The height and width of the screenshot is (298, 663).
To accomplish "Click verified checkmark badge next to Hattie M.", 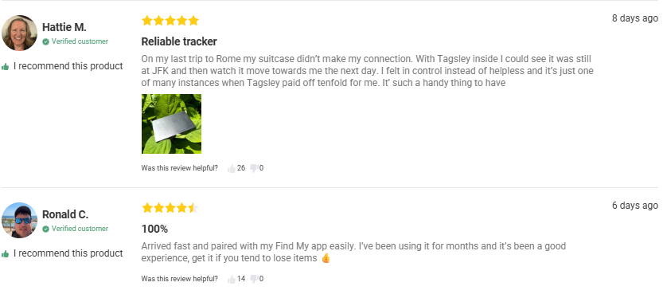I will pyautogui.click(x=45, y=41).
